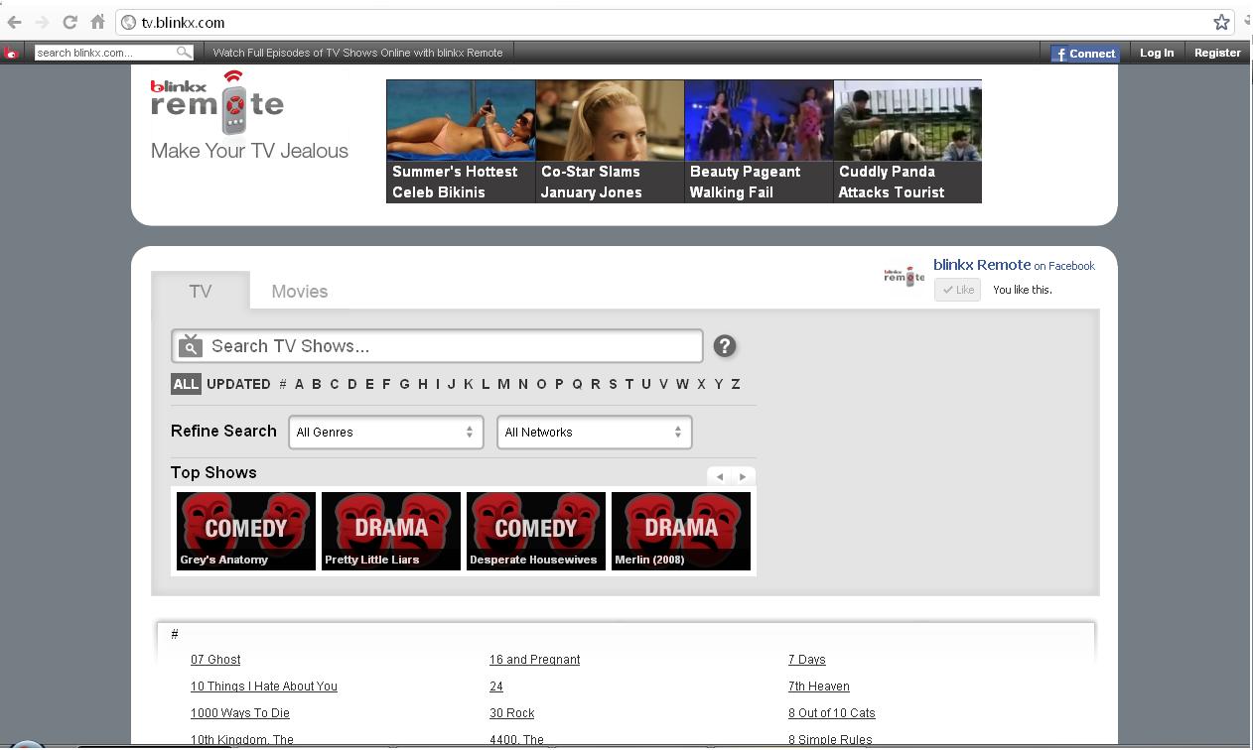Viewport: 1253px width, 750px height.
Task: Click the Register button
Action: [x=1217, y=53]
